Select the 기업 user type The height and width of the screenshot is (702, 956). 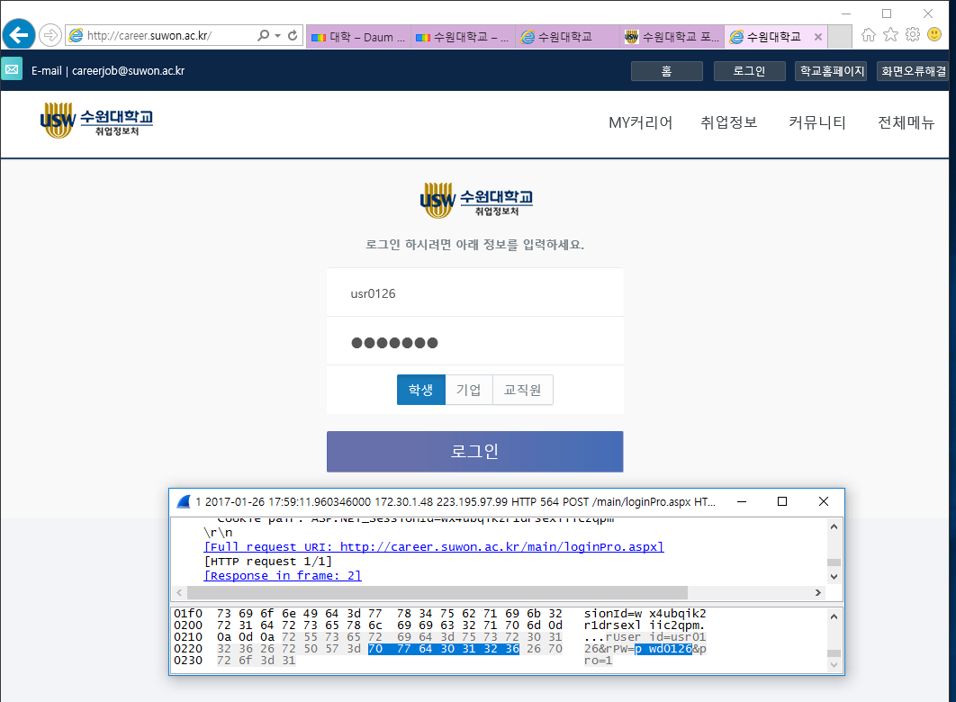click(x=468, y=390)
